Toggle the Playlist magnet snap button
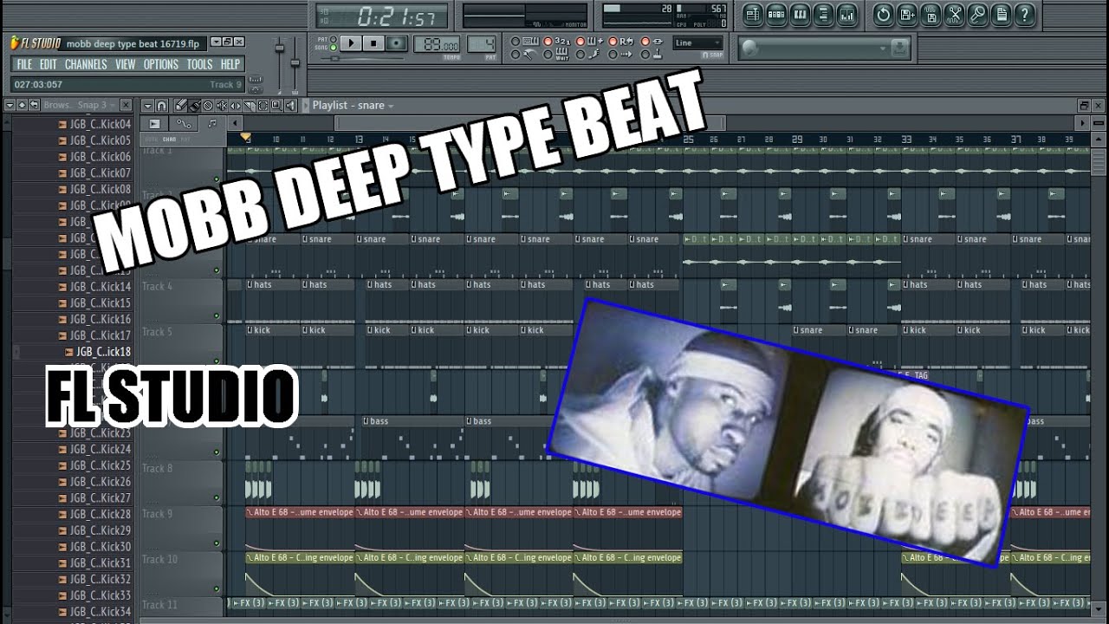Image resolution: width=1109 pixels, height=624 pixels. pyautogui.click(x=161, y=106)
